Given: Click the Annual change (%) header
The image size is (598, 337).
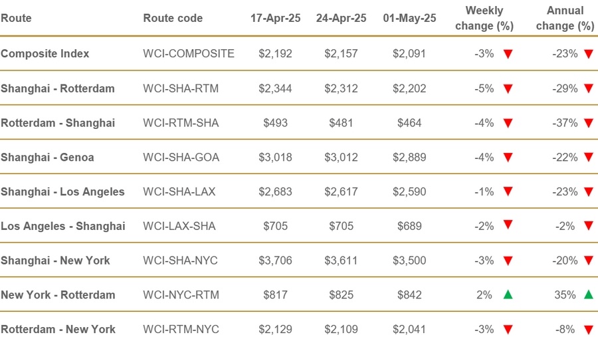Looking at the screenshot, I should coord(565,19).
